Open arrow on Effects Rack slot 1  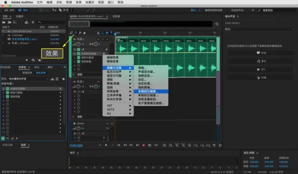point(61,89)
